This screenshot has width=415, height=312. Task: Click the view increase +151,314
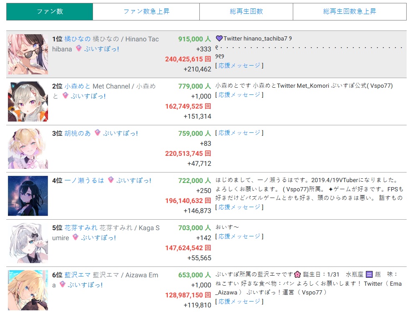coord(197,117)
